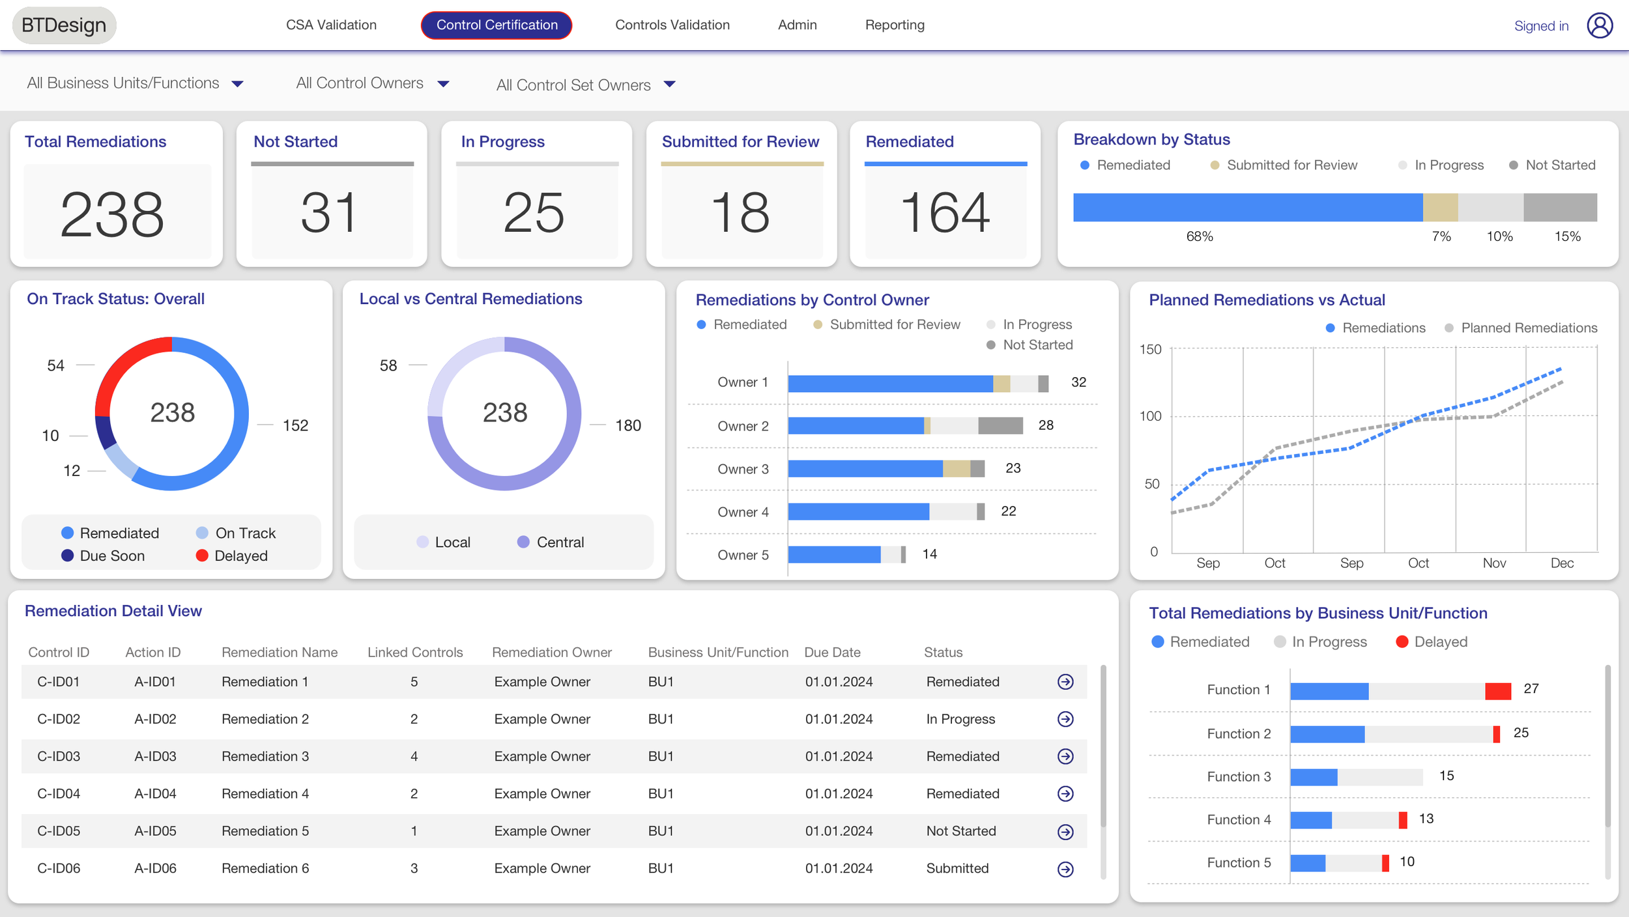Image resolution: width=1629 pixels, height=917 pixels.
Task: Click the Owner 5 label
Action: click(743, 555)
